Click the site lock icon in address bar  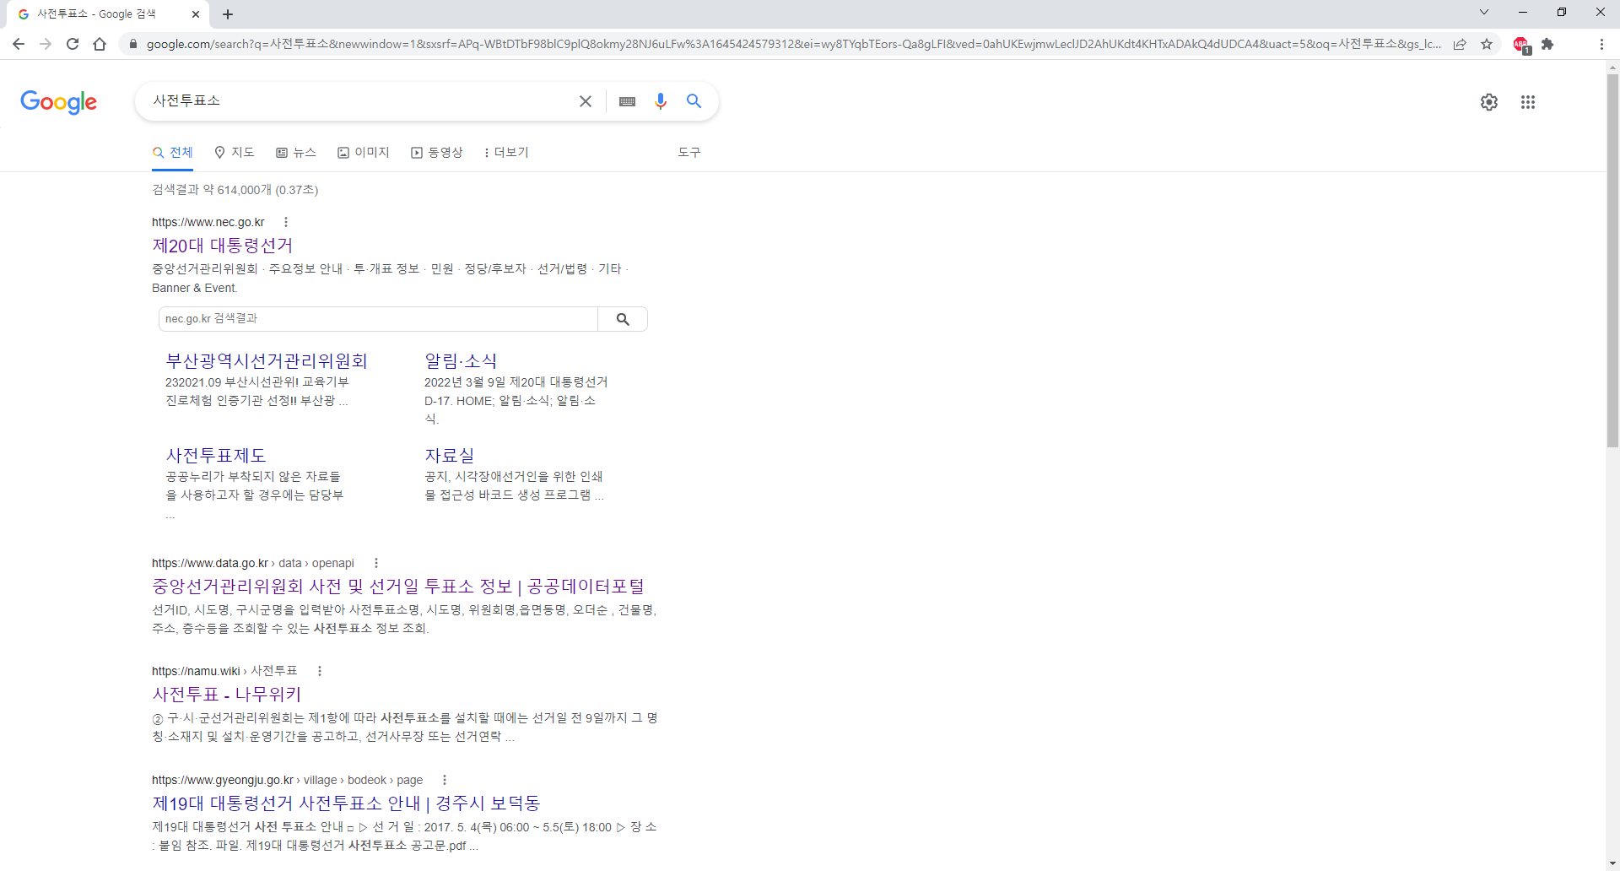point(132,44)
